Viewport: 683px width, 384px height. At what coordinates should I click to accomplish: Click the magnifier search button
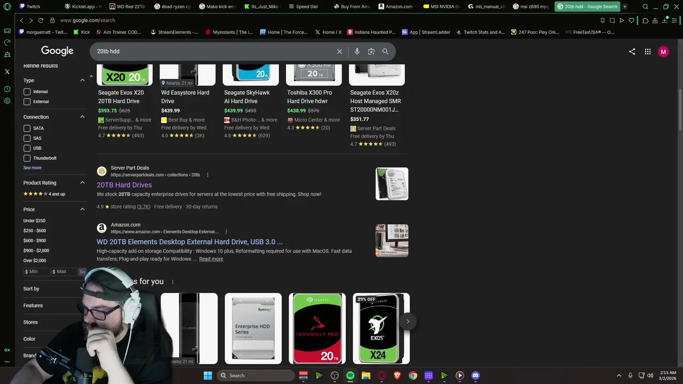(385, 52)
